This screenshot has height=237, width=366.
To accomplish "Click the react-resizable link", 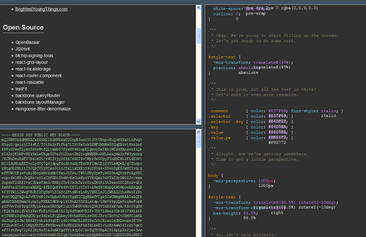I will (x=29, y=82).
